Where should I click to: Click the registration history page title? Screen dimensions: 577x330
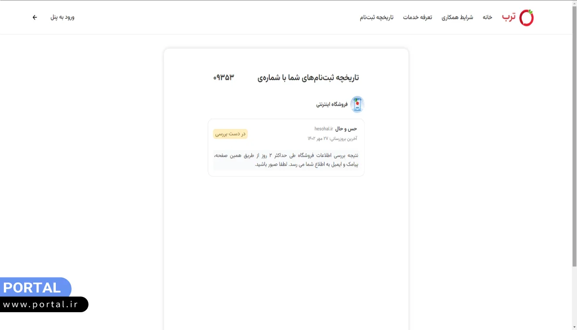[308, 77]
